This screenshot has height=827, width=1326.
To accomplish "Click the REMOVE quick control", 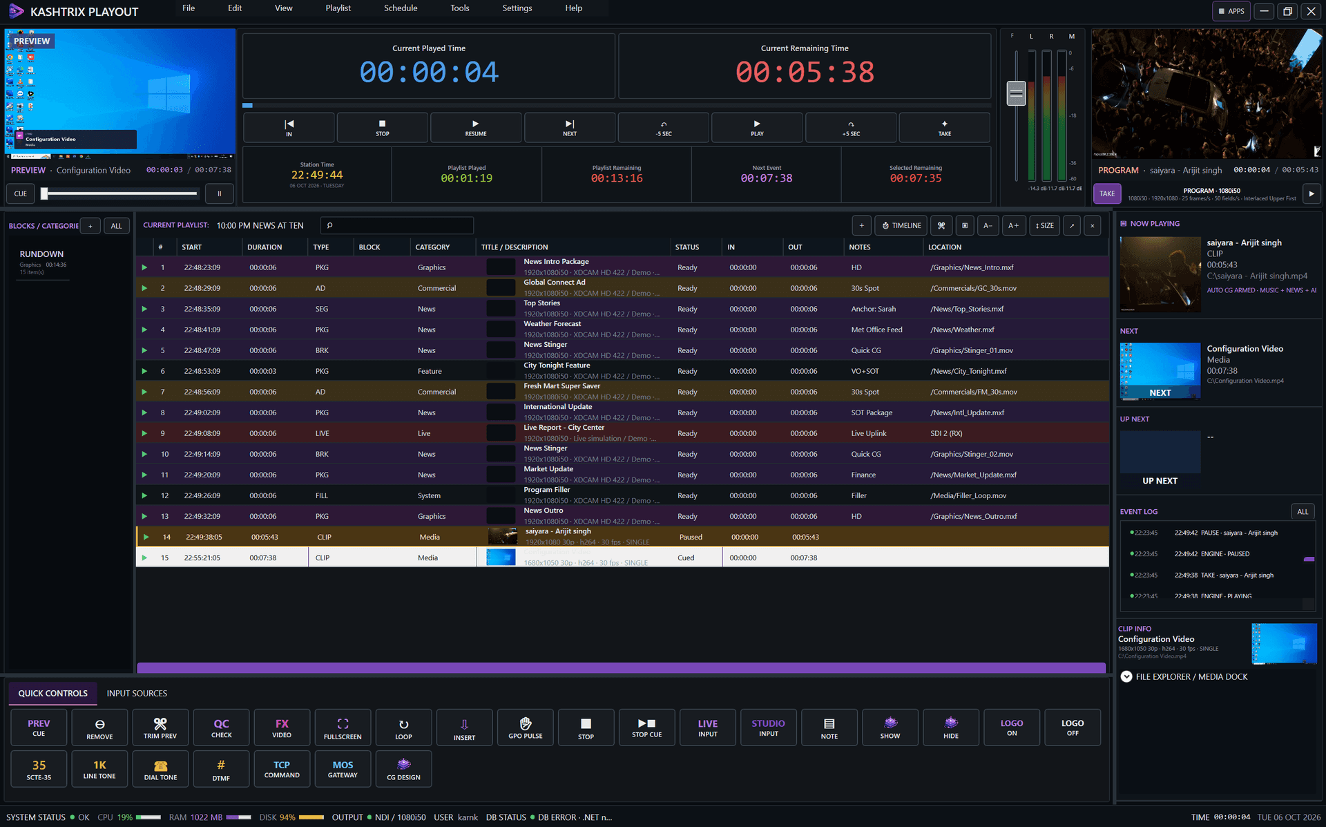I will 99,728.
